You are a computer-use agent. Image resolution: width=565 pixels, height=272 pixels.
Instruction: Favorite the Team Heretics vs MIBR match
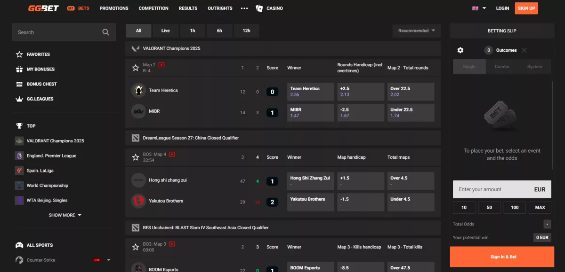(x=136, y=68)
